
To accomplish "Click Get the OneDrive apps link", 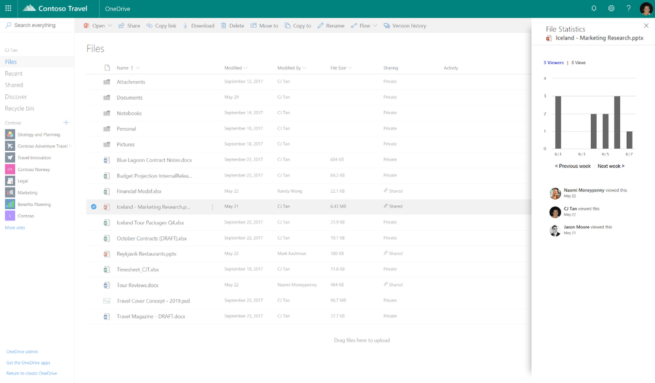I will tap(28, 363).
